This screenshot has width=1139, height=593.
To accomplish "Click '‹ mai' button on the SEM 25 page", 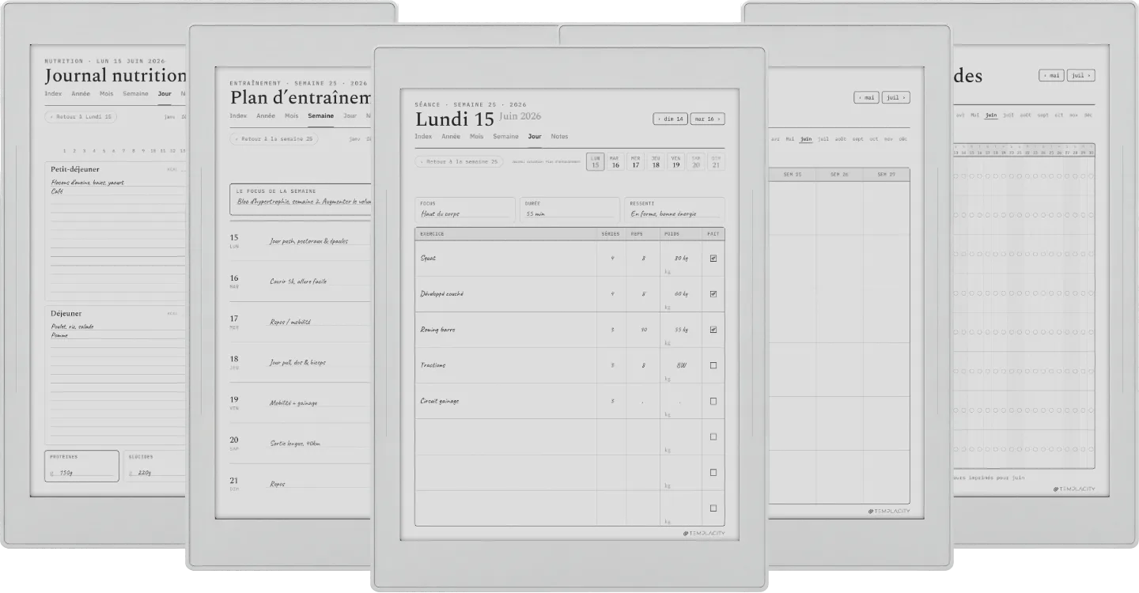I will click(867, 98).
